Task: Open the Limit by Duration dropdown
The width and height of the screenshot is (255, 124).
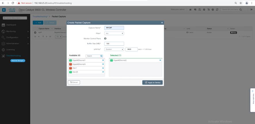Action: [114, 49]
